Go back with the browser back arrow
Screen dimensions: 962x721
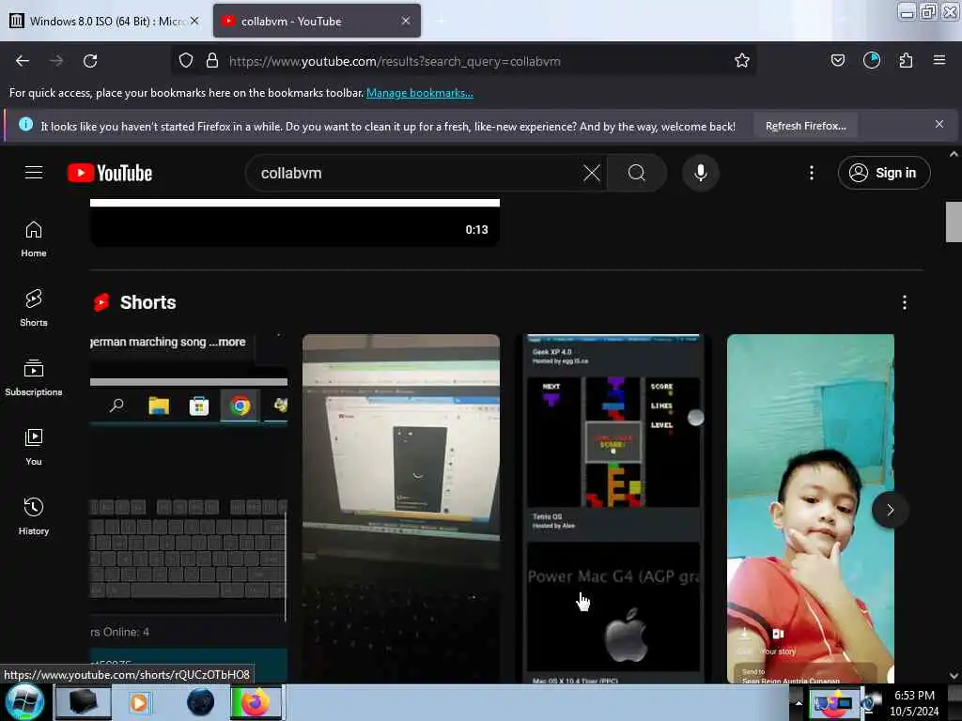pyautogui.click(x=23, y=61)
